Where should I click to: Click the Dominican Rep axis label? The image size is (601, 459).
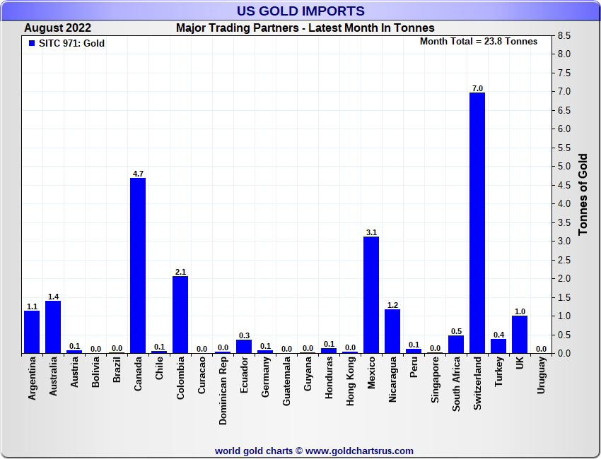(x=223, y=391)
